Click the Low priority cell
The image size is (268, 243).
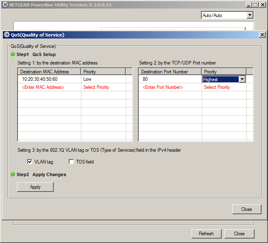point(103,79)
